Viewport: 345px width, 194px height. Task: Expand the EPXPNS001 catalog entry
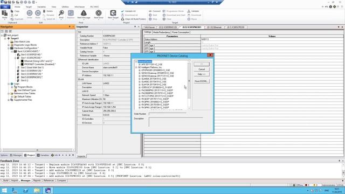pyautogui.click(x=140, y=70)
